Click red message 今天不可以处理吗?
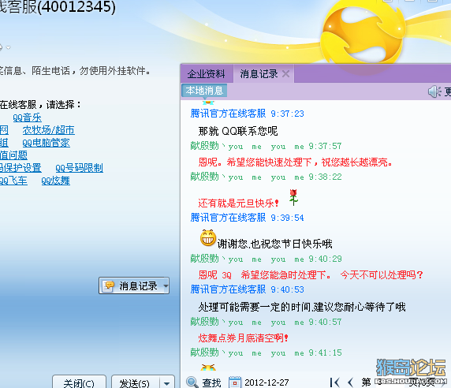The height and width of the screenshot is (388, 451). (382, 275)
